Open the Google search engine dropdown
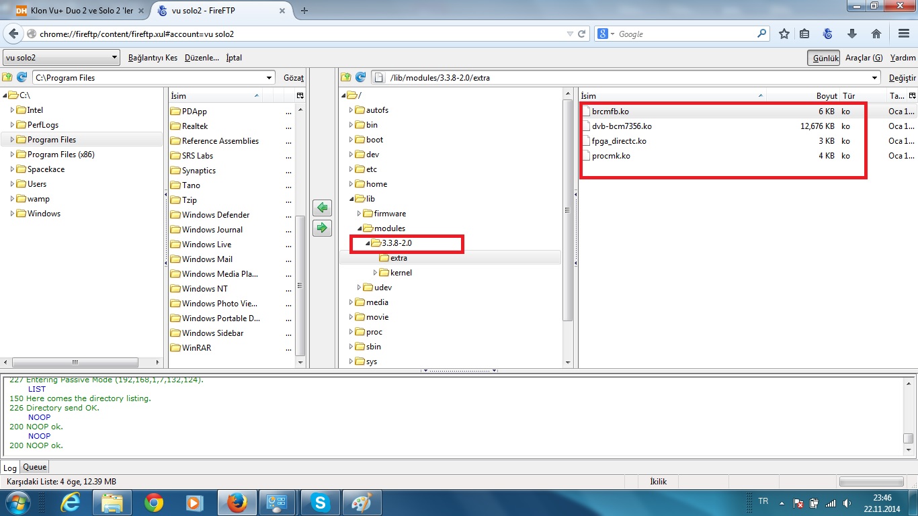The width and height of the screenshot is (918, 516). pos(605,34)
